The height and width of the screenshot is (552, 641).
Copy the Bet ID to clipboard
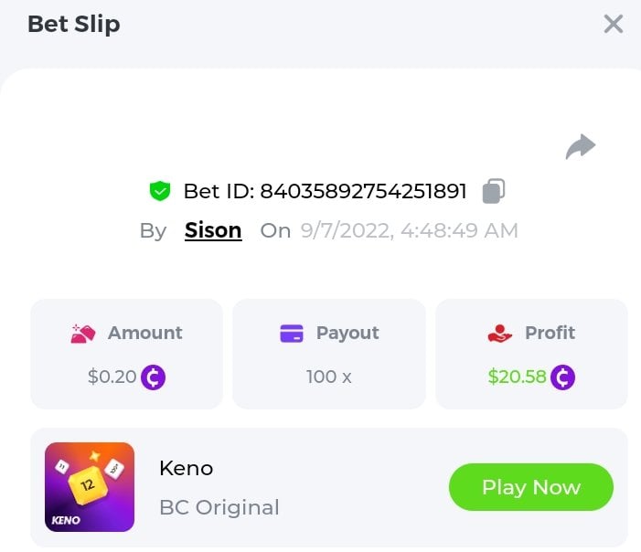(494, 191)
